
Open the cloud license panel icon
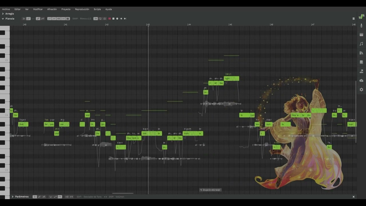pos(361,80)
